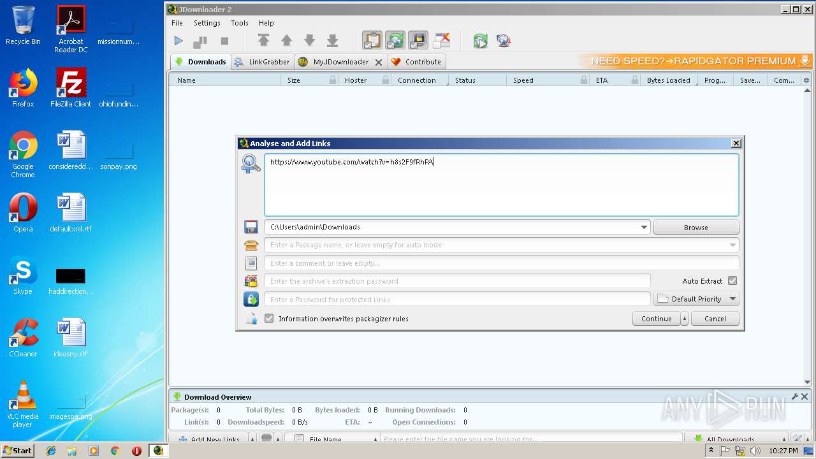
Task: Open the ideasny.rtf desktop file
Action: (71, 338)
